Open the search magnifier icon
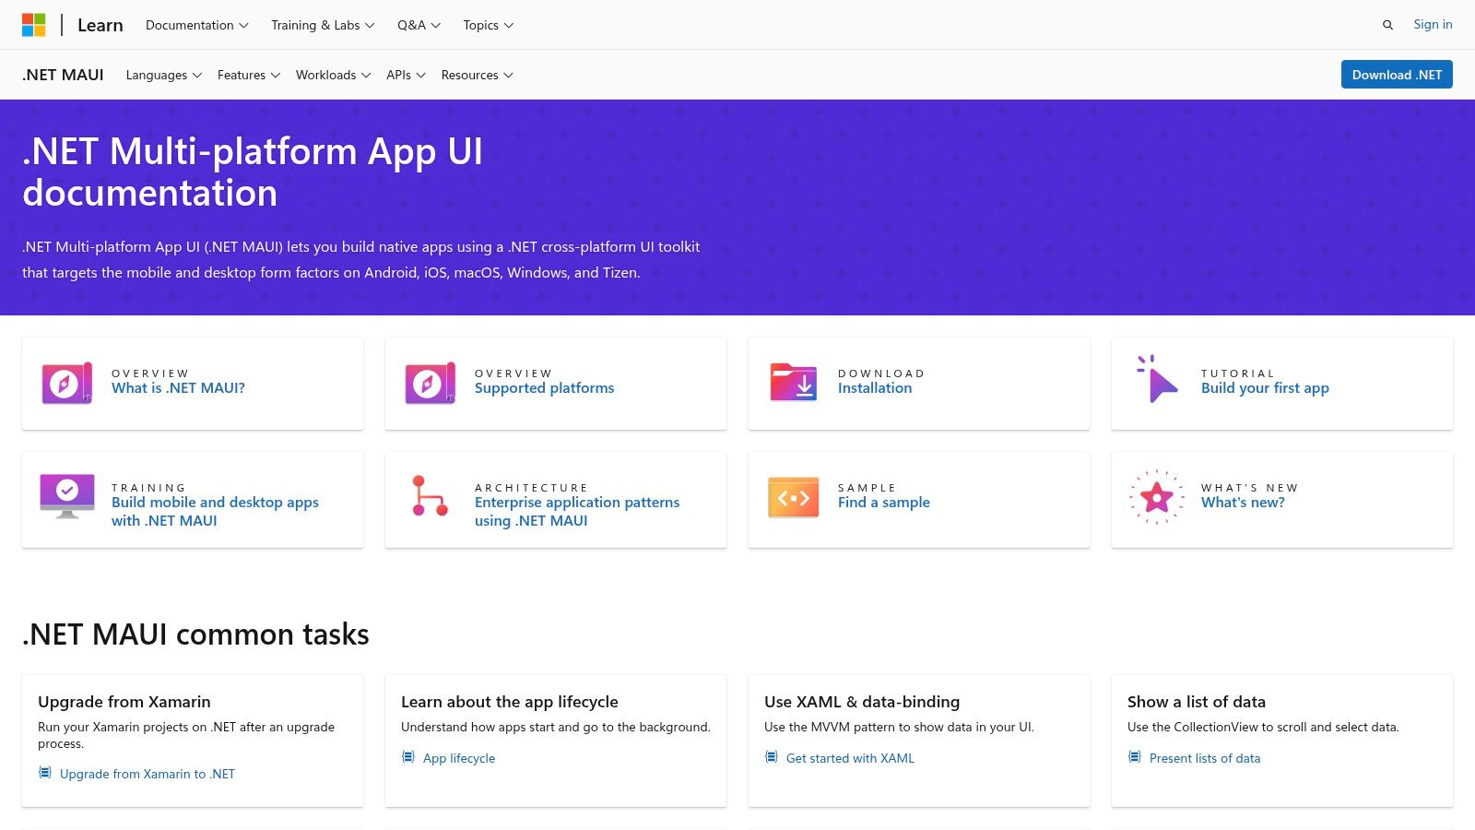 coord(1387,25)
